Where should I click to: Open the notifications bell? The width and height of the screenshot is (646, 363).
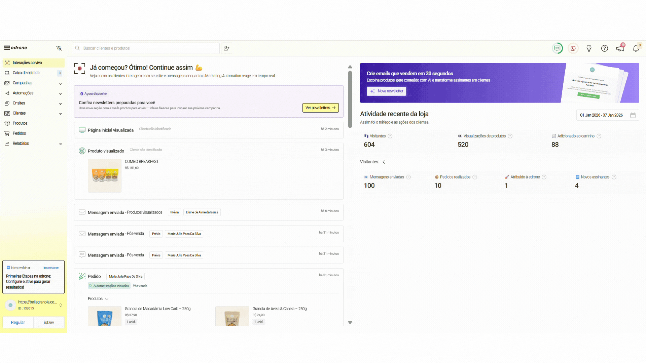tap(636, 48)
